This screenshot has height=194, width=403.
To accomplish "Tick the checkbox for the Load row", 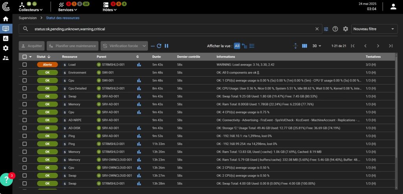I will [24, 65].
